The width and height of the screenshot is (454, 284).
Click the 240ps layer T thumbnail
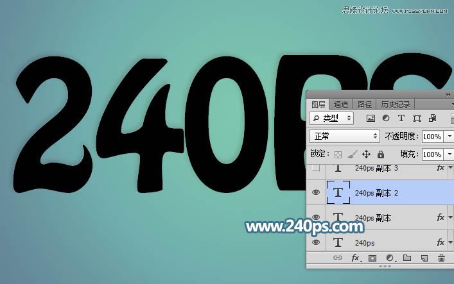point(338,242)
